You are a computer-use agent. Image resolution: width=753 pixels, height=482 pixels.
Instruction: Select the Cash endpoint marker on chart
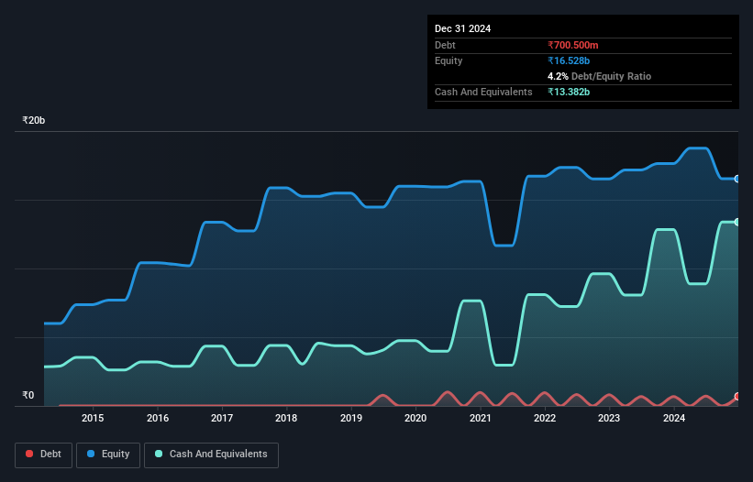tap(737, 222)
